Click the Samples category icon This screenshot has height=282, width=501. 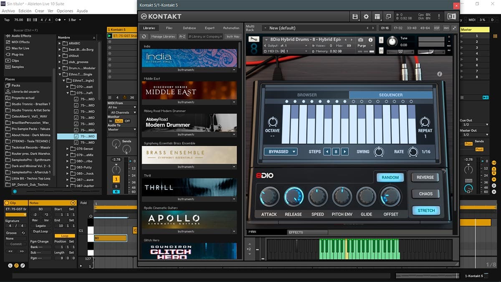(x=8, y=67)
